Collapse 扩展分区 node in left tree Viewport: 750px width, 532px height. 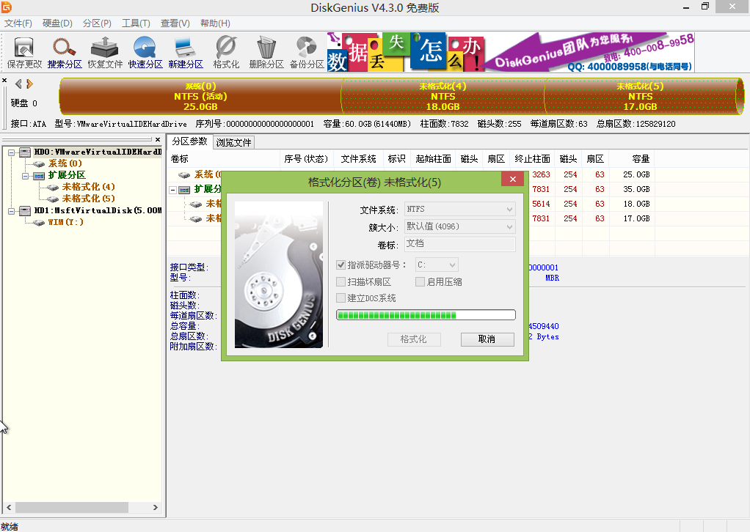(25, 176)
